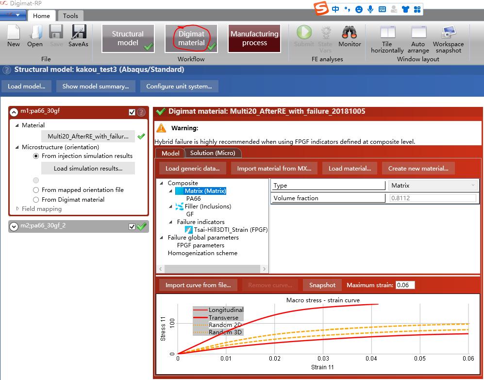Viewport: 484px width, 380px height.
Task: Collapse the Composite tree node
Action: tap(162, 183)
